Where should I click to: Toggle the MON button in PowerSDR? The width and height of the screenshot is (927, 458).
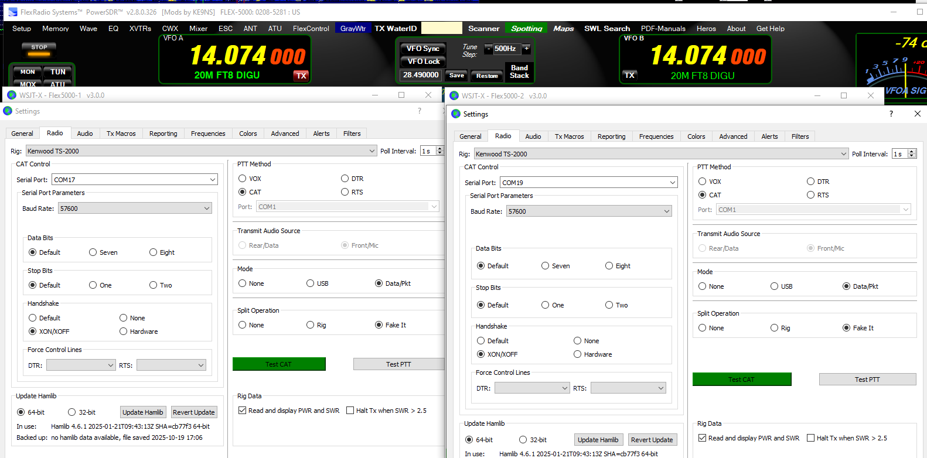point(28,71)
